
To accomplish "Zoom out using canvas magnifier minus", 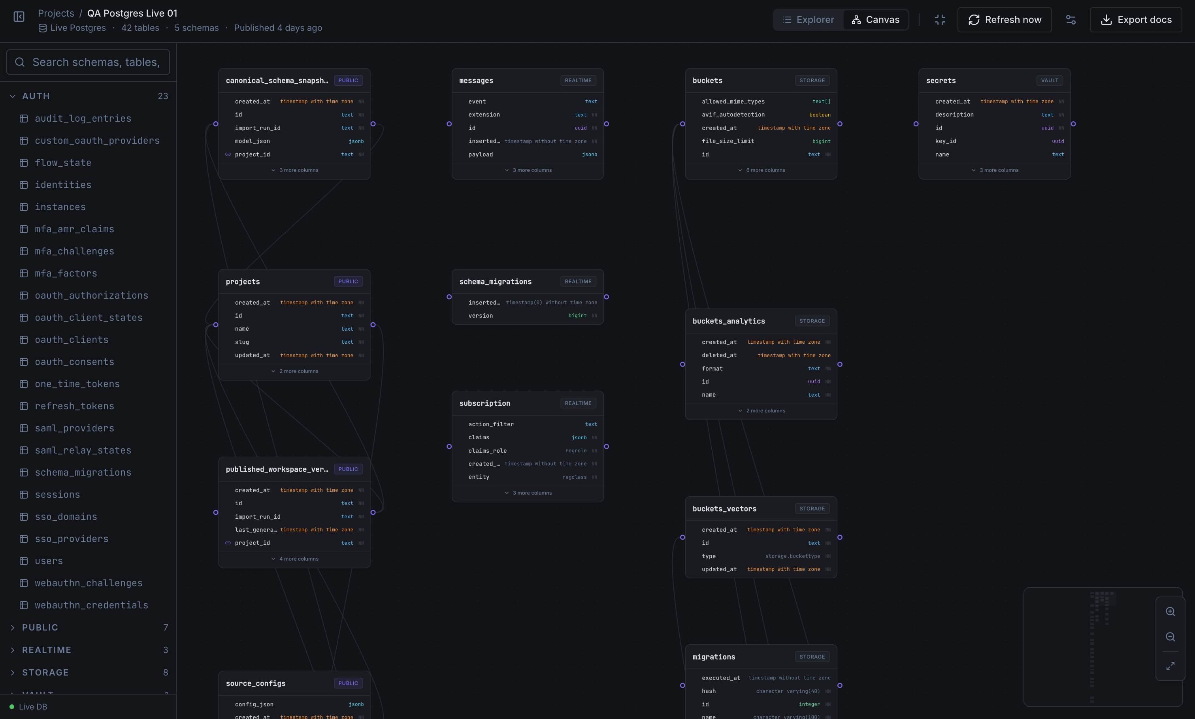I will pyautogui.click(x=1170, y=637).
